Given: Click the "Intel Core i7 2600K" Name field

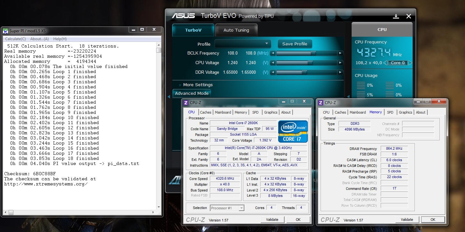Looking at the screenshot, I should pos(243,123).
